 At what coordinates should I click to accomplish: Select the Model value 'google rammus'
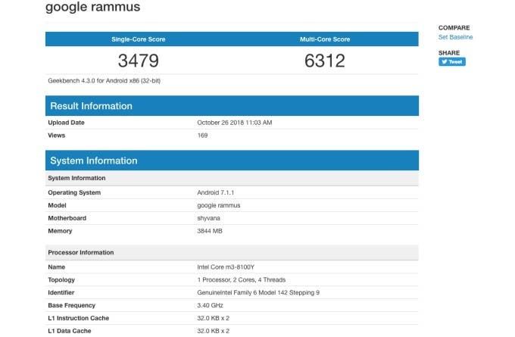[219, 205]
